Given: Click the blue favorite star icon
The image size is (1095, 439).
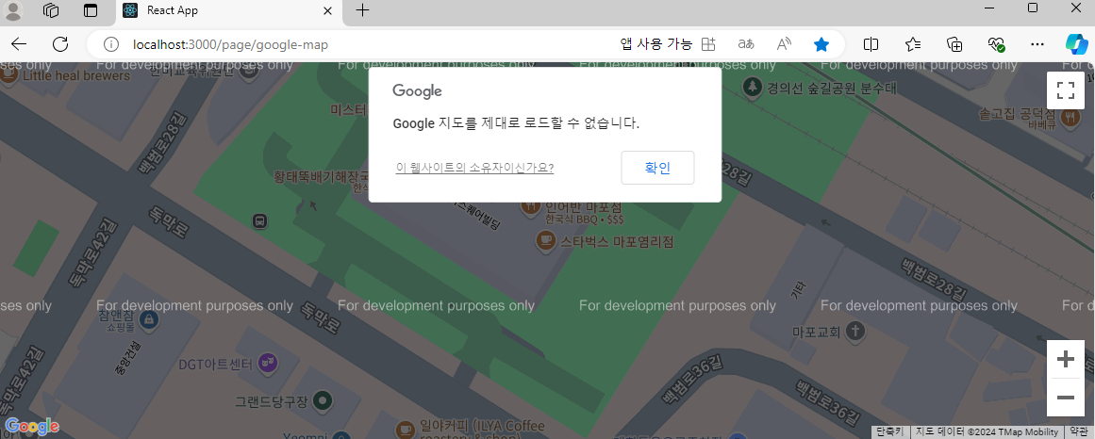Looking at the screenshot, I should [821, 44].
